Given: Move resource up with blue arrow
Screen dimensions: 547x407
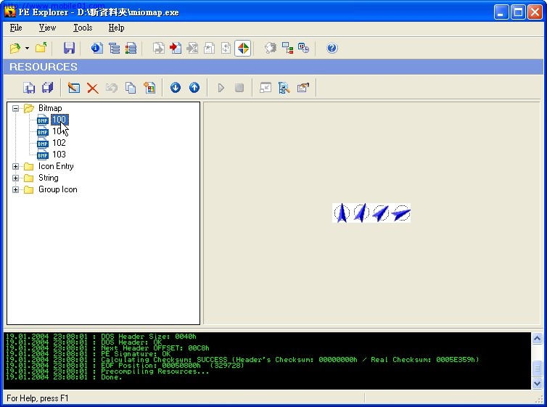Looking at the screenshot, I should (x=194, y=88).
